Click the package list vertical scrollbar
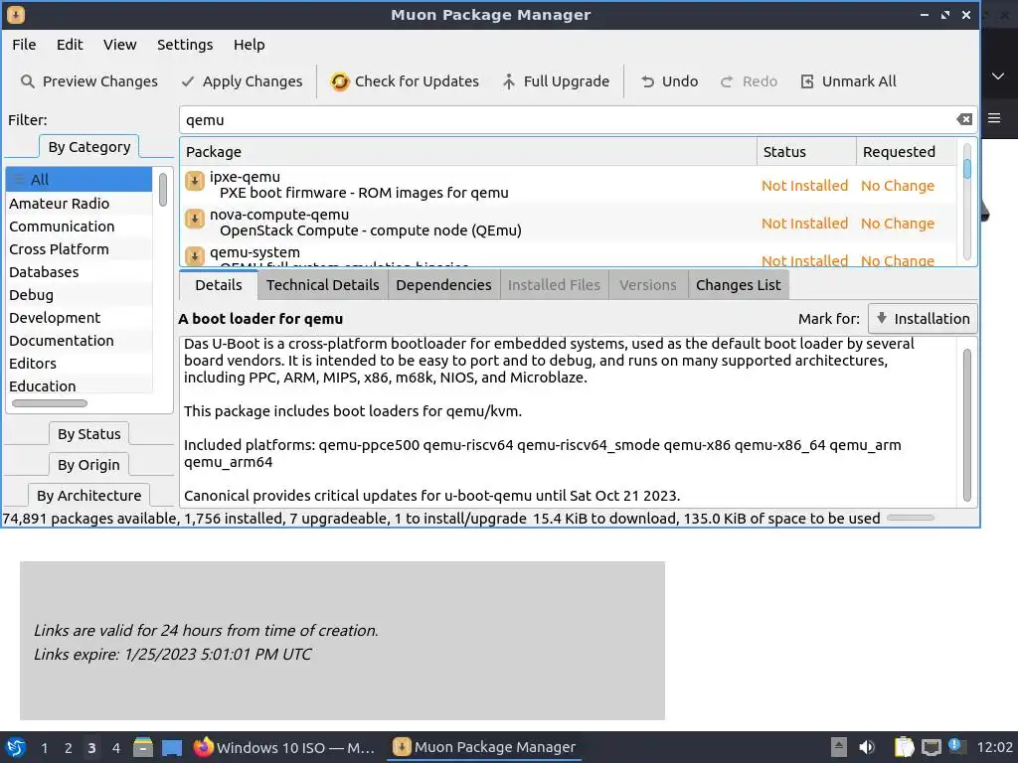Screen dimensions: 1018x763 tap(966, 201)
